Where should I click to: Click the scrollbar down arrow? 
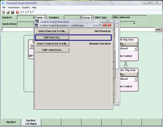[x=117, y=103]
